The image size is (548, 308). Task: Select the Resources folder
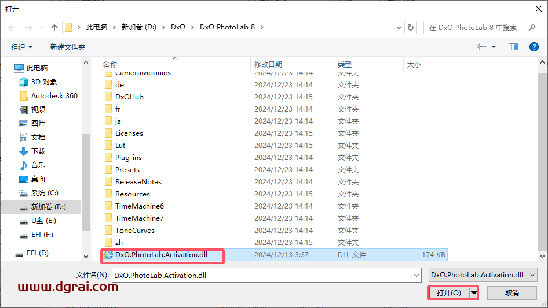point(133,194)
